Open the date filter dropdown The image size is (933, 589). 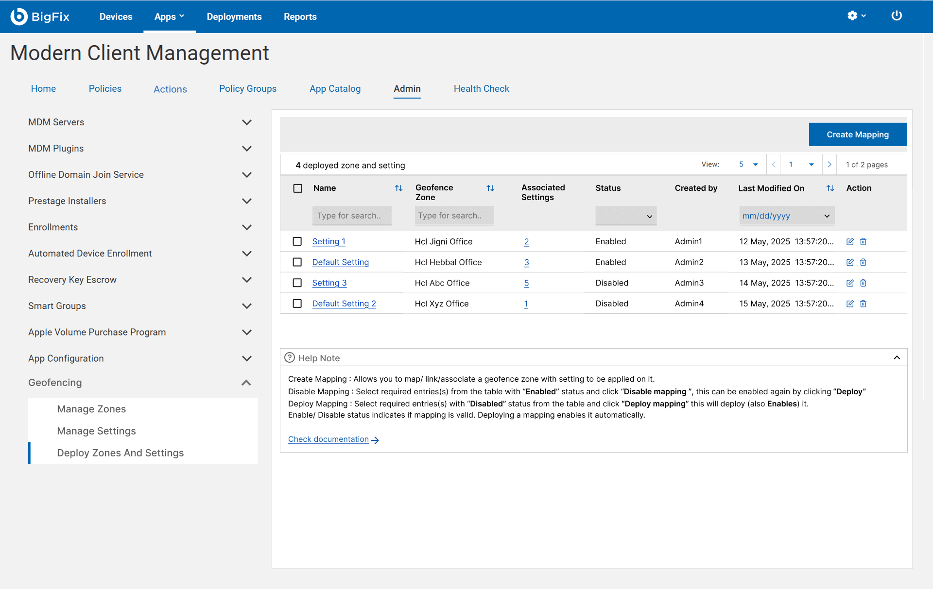pos(787,216)
